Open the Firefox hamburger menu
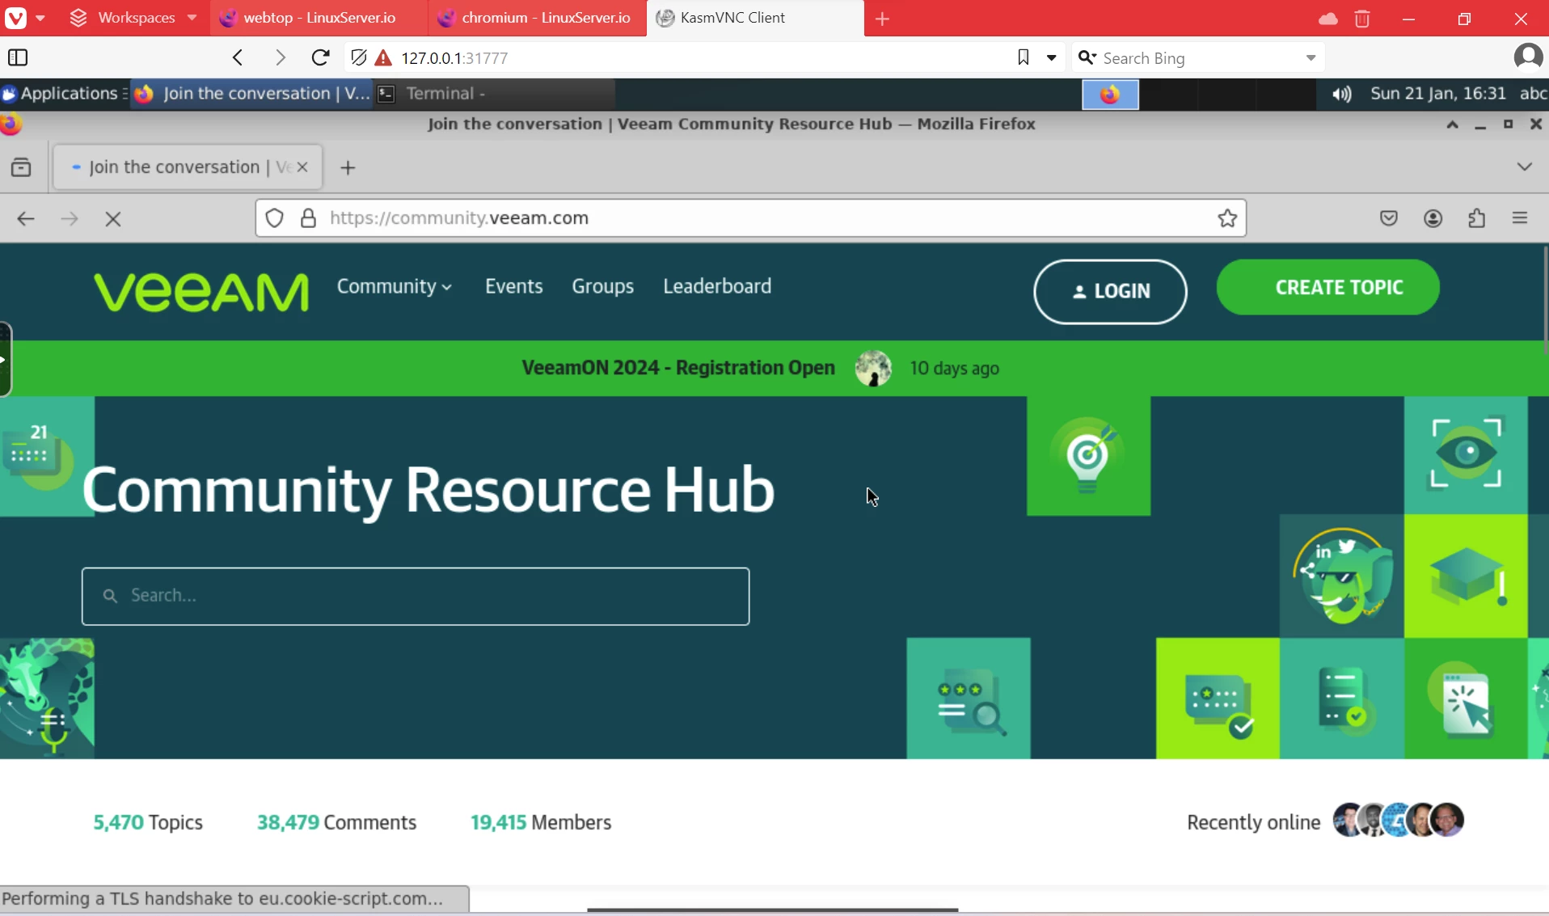Image resolution: width=1549 pixels, height=916 pixels. 1520,218
